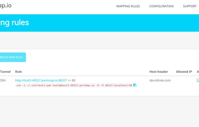Screen dimensions: 199x127
Task: Click the Host header column heading
Action: 159,72
